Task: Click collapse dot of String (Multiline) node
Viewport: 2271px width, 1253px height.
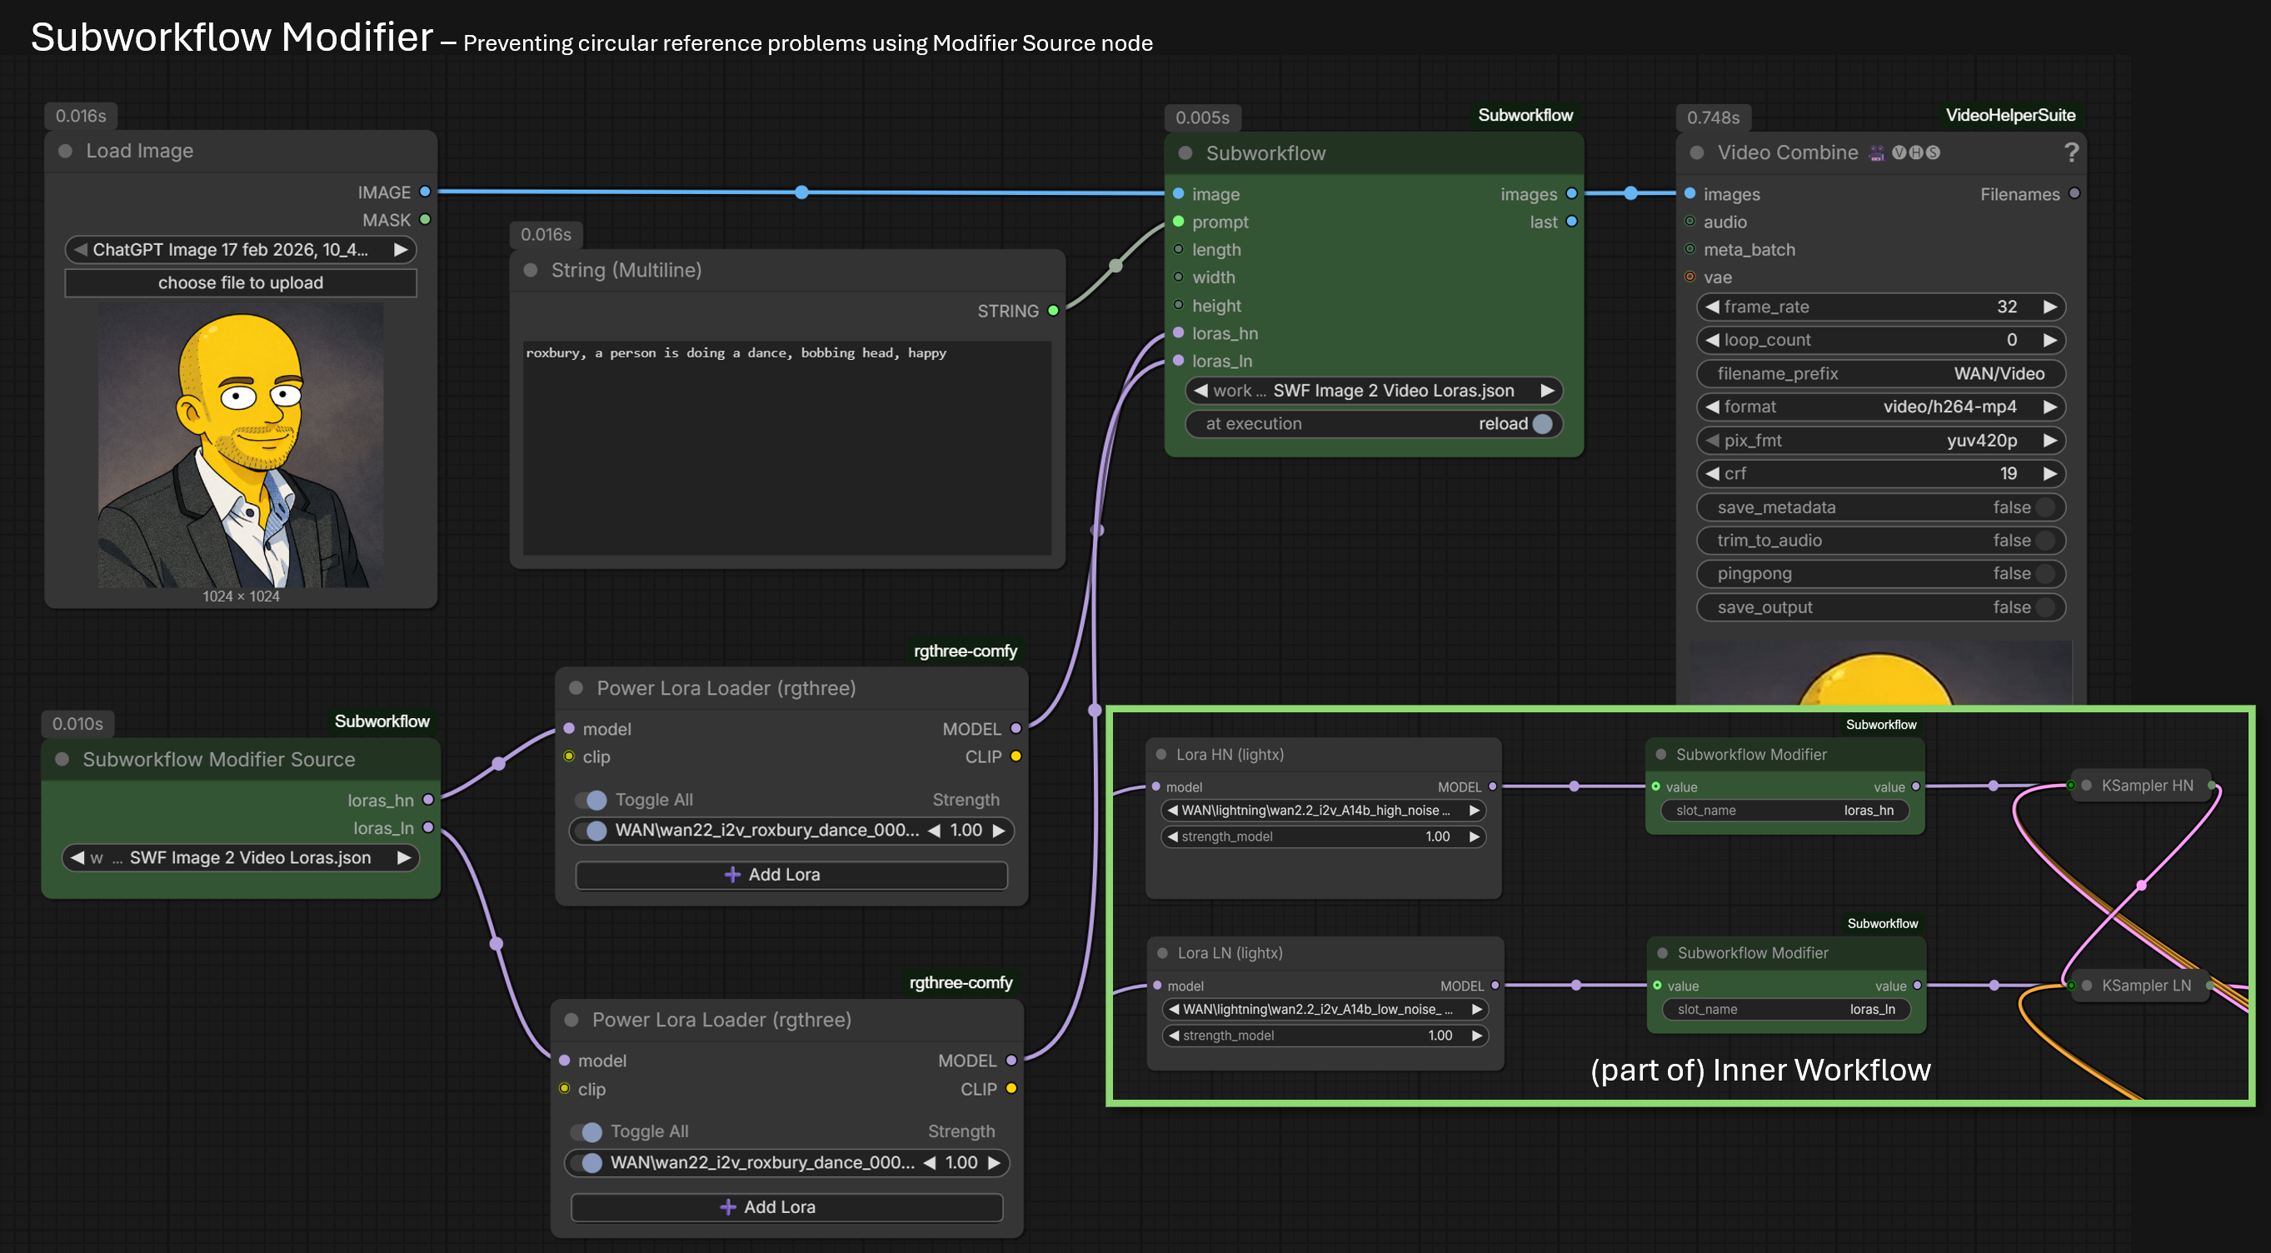Action: 531,270
